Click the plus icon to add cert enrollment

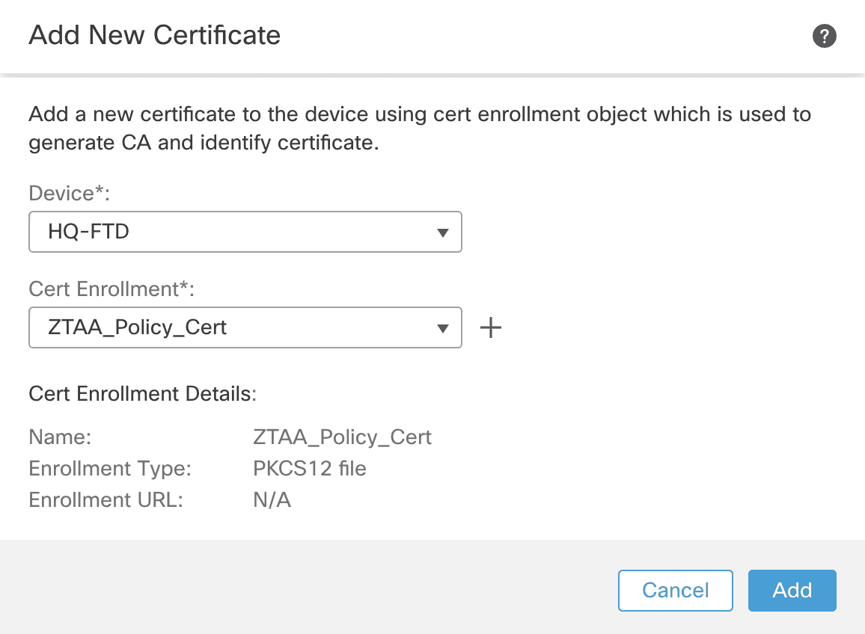click(490, 327)
